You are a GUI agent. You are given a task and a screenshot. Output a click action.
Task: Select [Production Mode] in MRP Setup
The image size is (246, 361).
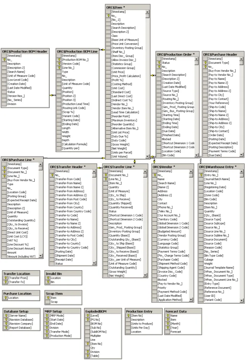60,336
